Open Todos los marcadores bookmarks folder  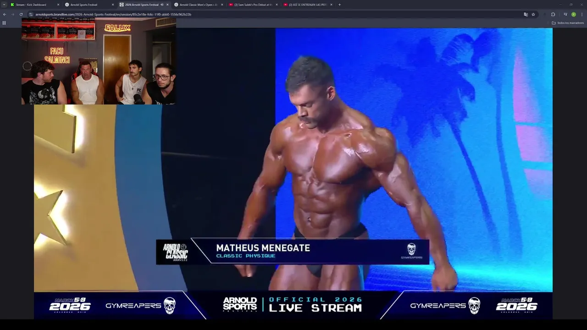(x=568, y=22)
